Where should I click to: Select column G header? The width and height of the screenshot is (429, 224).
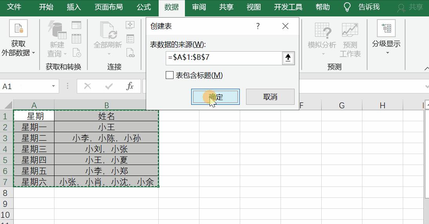point(342,105)
